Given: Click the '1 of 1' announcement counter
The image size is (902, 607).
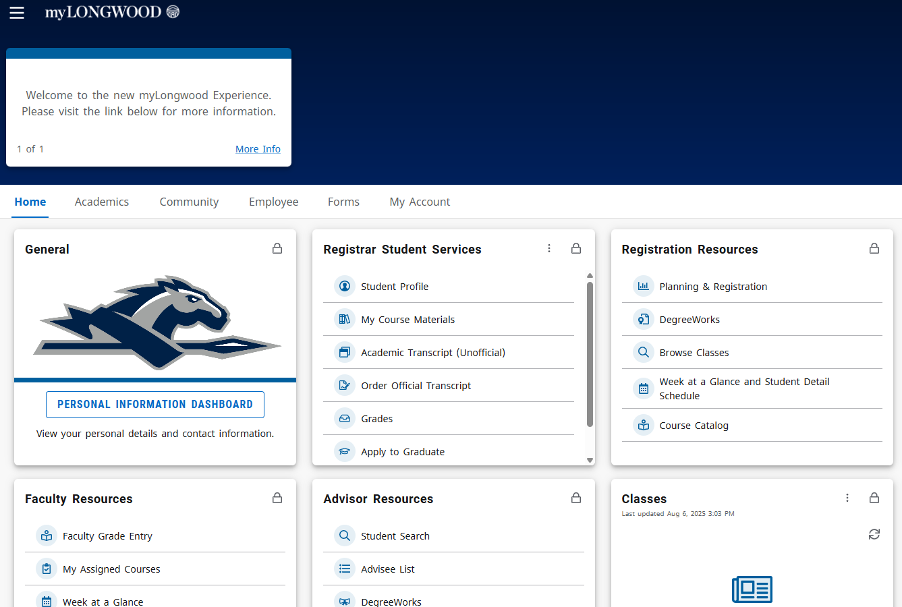Looking at the screenshot, I should [x=30, y=149].
